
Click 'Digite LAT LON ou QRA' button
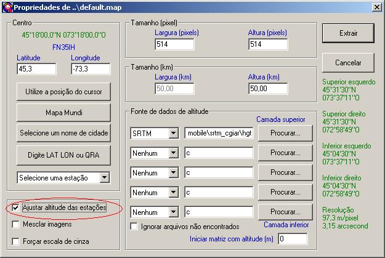click(x=63, y=155)
